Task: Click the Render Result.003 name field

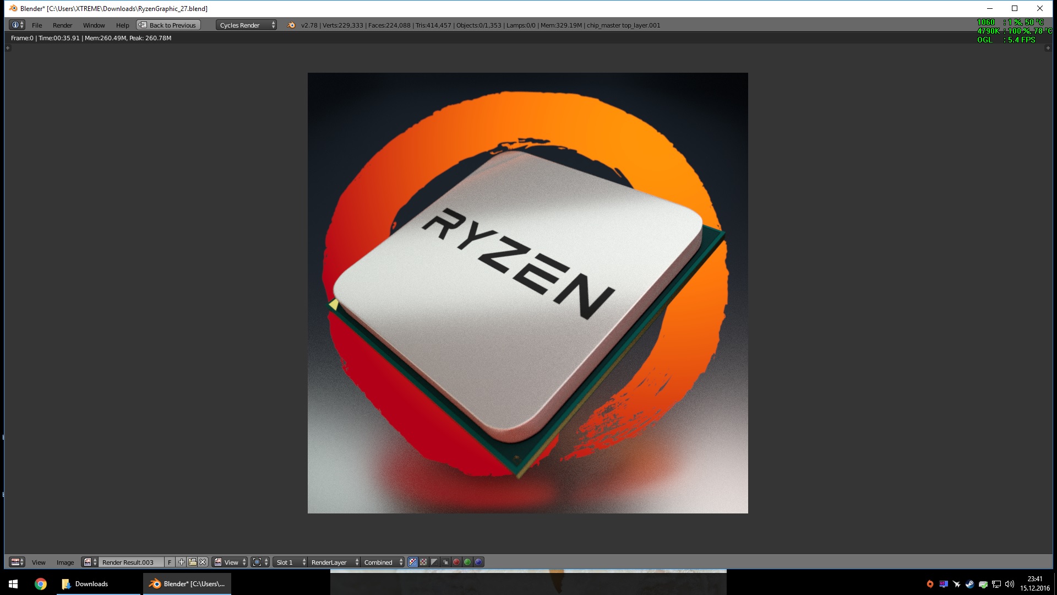Action: [x=131, y=562]
